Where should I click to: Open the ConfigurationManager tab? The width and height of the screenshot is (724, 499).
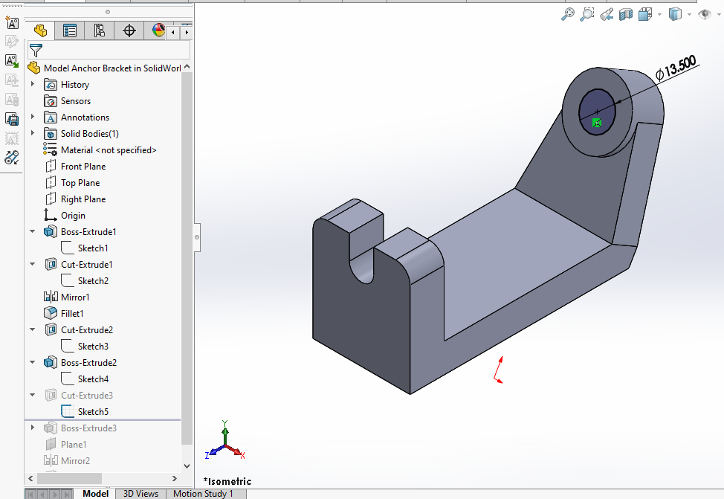point(100,30)
